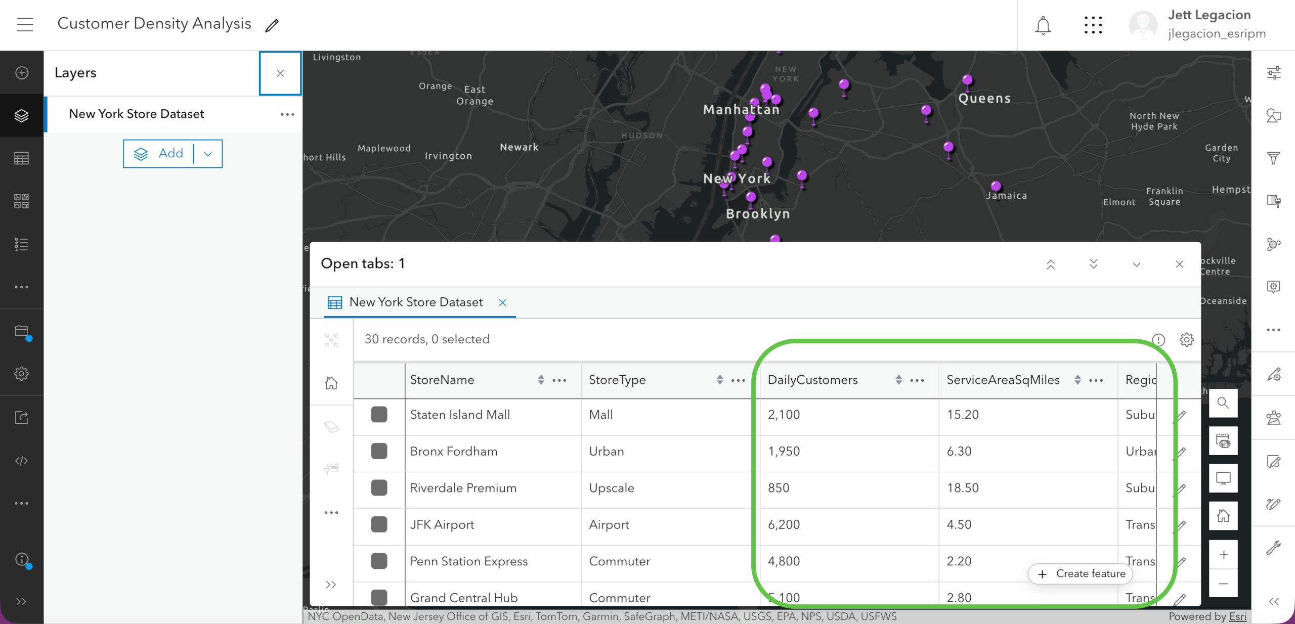Image resolution: width=1295 pixels, height=624 pixels.
Task: Sort the StoreName column
Action: (x=541, y=380)
